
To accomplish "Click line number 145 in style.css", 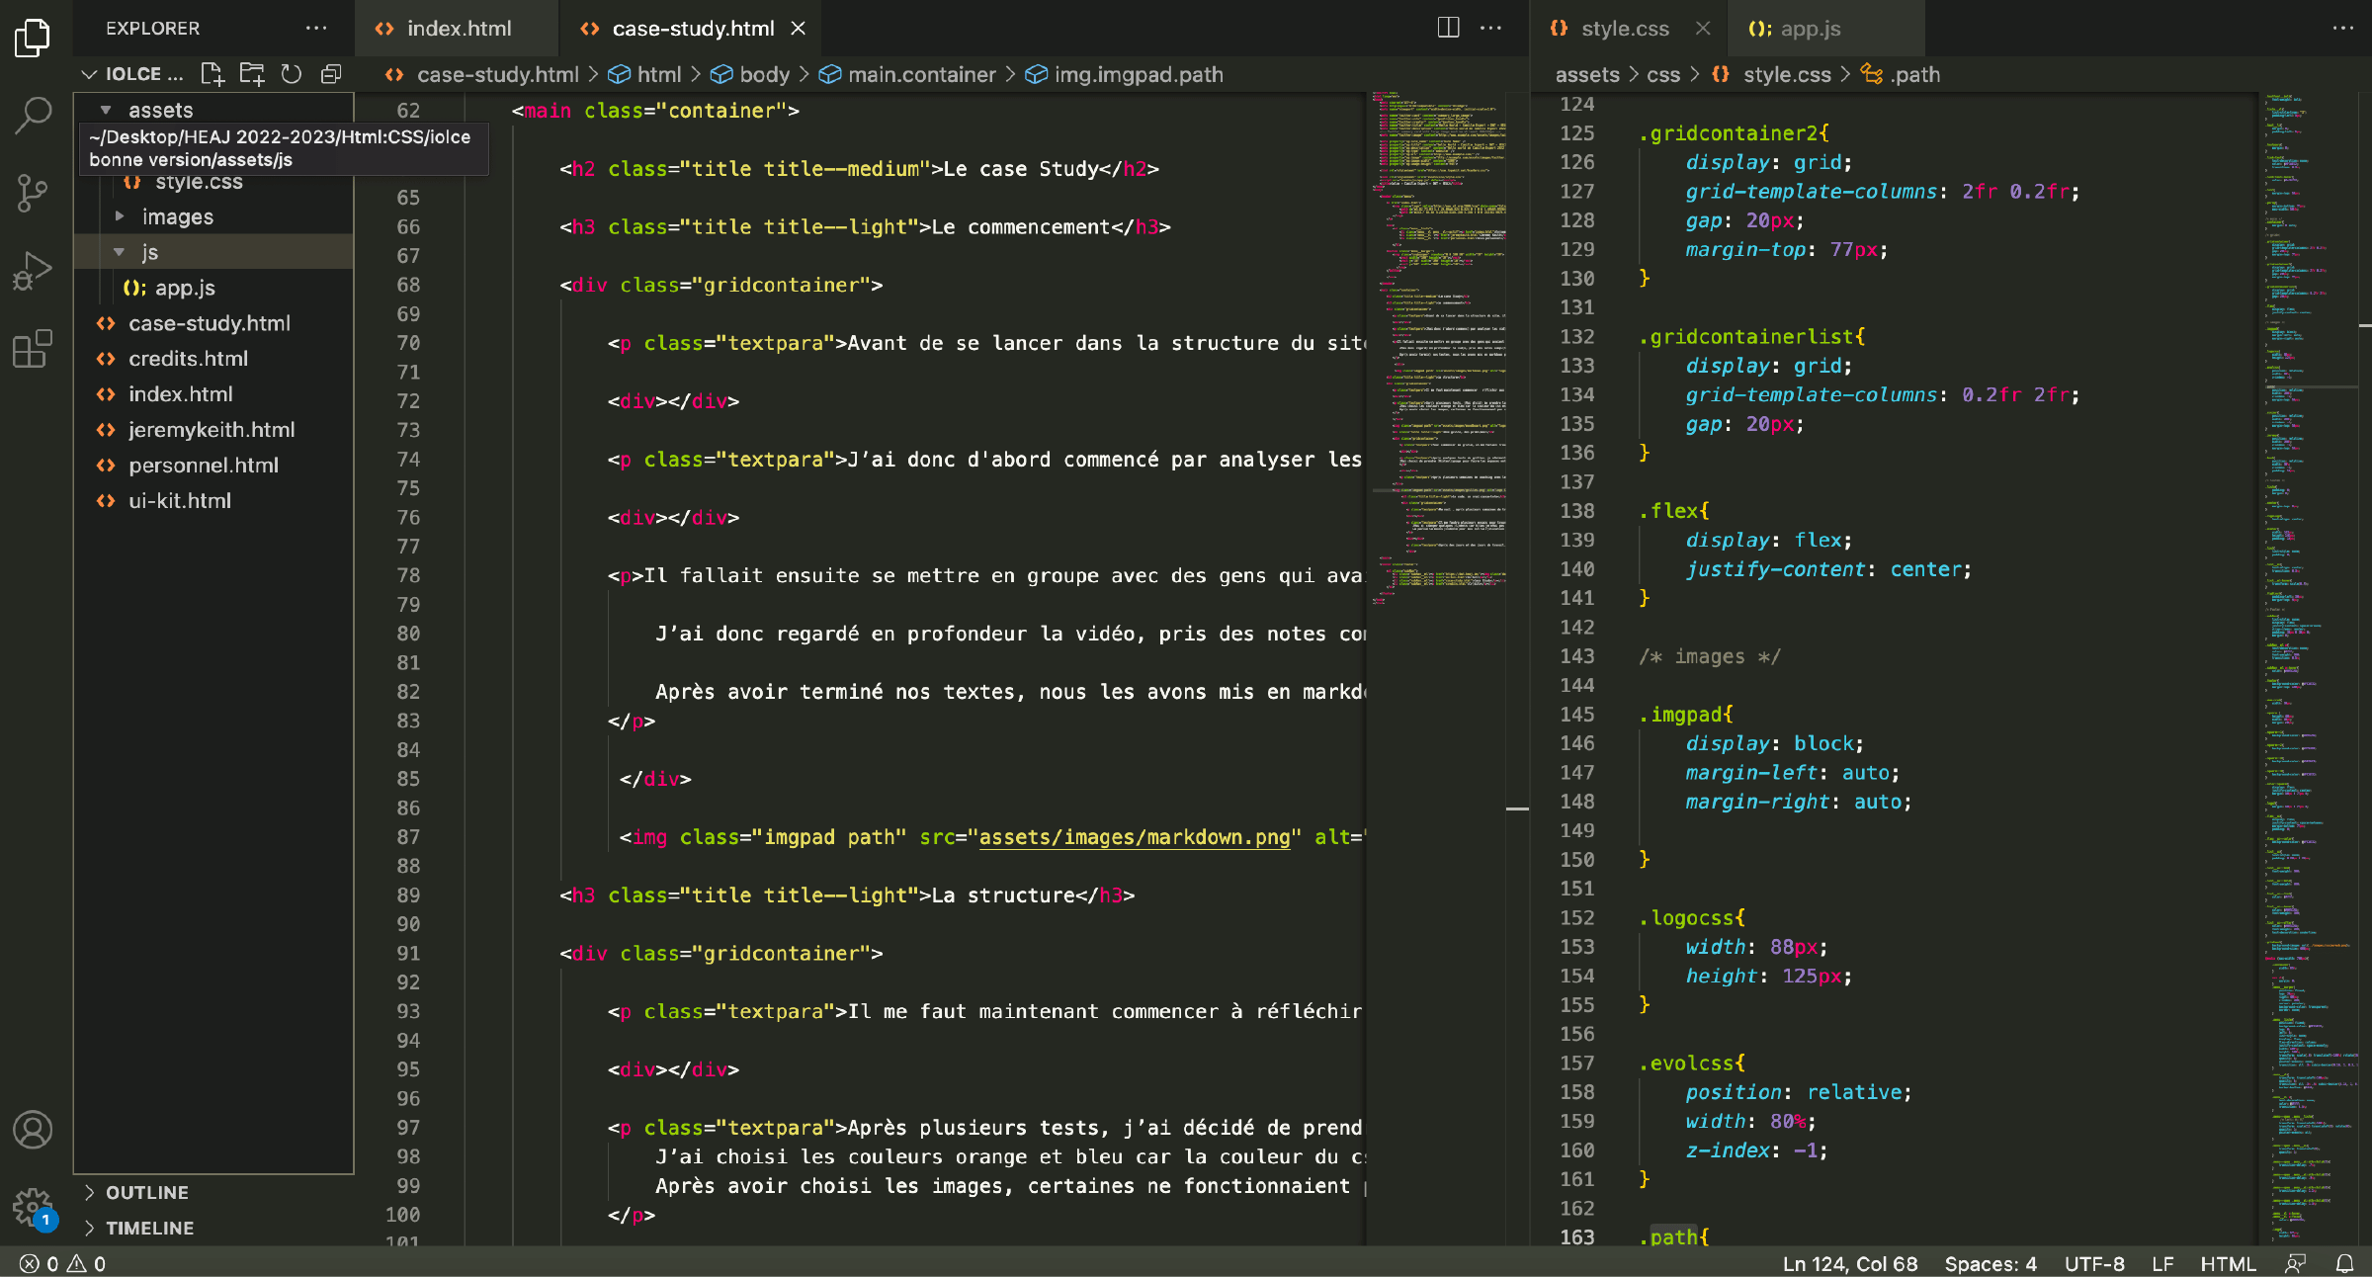I will tap(1576, 714).
